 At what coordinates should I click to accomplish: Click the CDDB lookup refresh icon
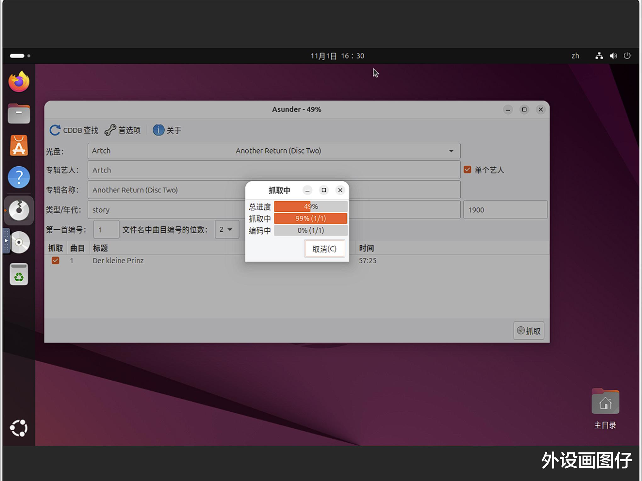[55, 130]
